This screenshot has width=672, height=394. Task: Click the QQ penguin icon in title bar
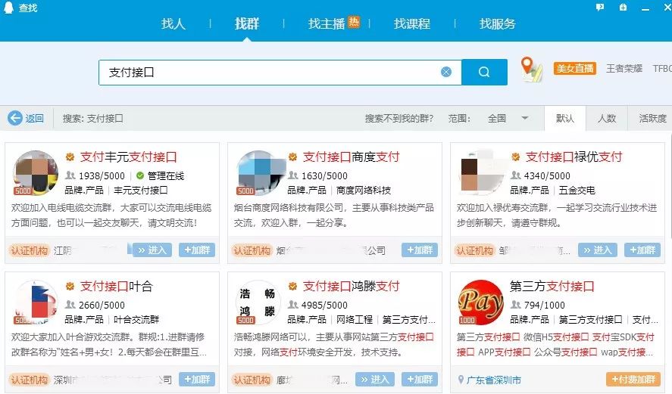8,7
